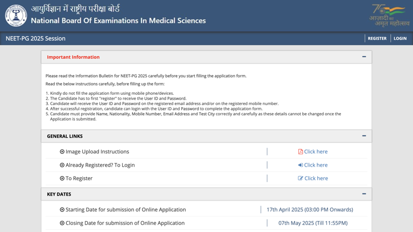
Task: Click bullet icon beside Closing Date row
Action: [x=62, y=223]
